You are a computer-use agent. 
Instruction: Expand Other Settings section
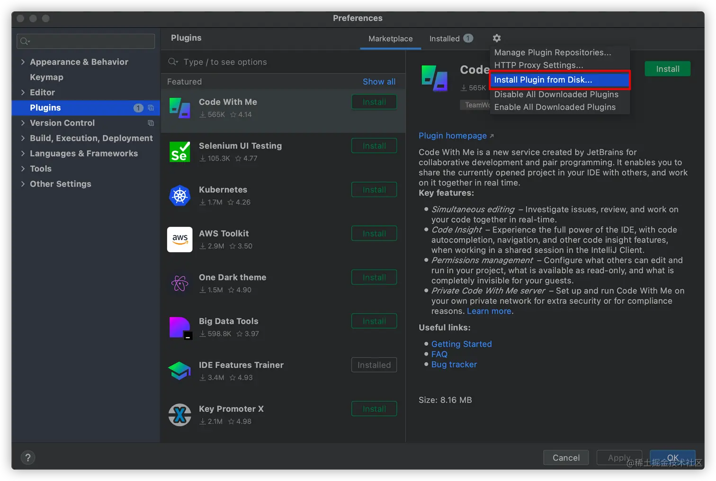pyautogui.click(x=23, y=184)
